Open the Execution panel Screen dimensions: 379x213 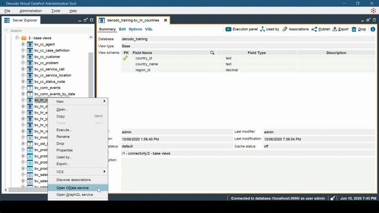242,29
